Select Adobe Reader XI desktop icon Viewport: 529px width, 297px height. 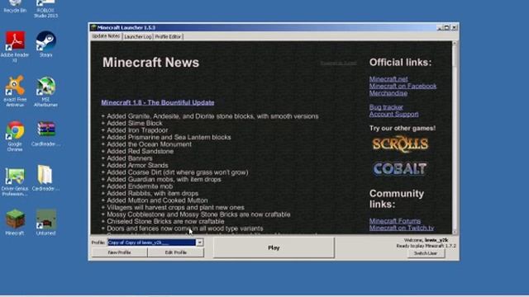point(15,46)
